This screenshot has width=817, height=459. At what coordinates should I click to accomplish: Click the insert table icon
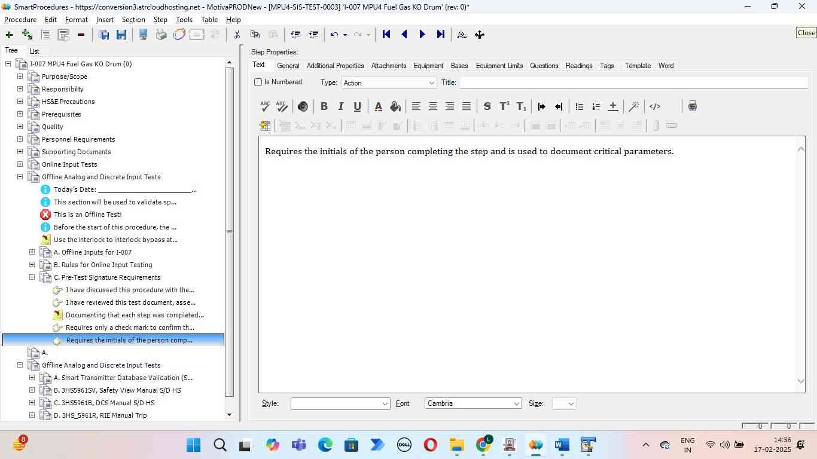[x=265, y=126]
